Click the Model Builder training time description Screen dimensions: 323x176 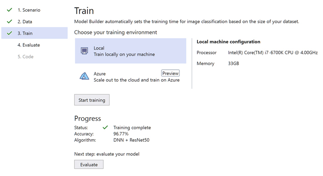187,22
